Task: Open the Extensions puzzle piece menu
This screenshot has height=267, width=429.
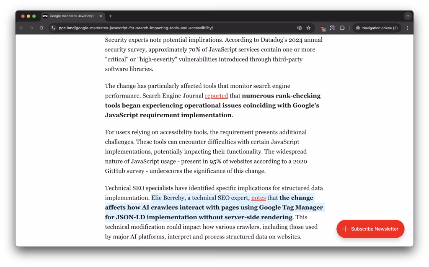Action: coord(342,28)
